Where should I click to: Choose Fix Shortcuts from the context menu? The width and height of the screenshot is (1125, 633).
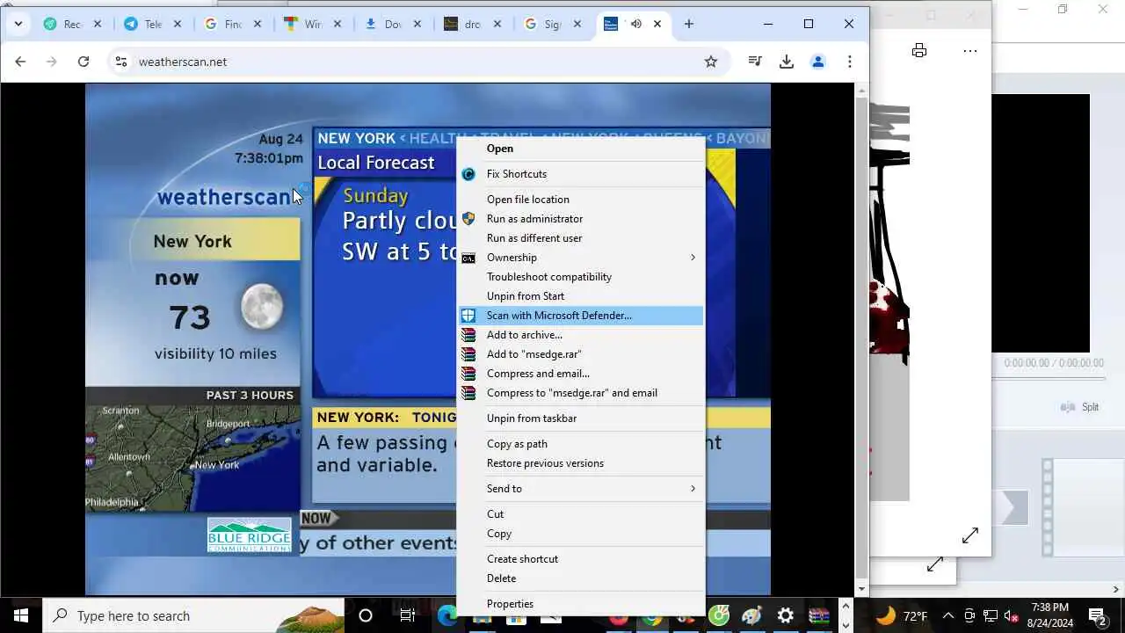(517, 174)
